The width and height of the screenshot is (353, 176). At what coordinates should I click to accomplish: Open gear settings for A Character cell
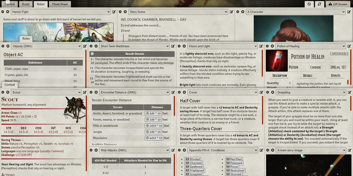click(238, 12)
